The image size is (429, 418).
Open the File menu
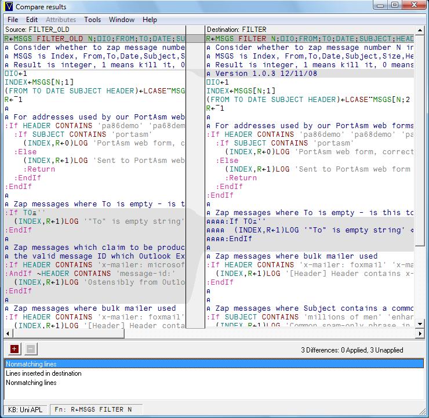click(x=13, y=20)
